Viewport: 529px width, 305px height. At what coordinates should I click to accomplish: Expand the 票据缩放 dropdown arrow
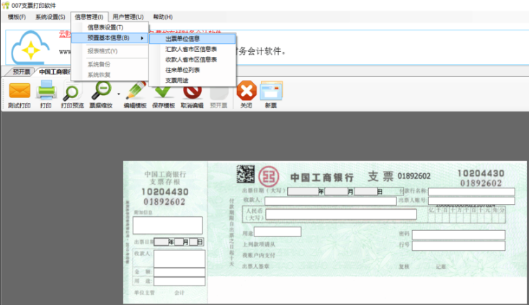pyautogui.click(x=118, y=94)
